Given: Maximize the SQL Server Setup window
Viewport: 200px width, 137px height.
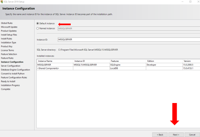Looking at the screenshot, I should (190, 2).
